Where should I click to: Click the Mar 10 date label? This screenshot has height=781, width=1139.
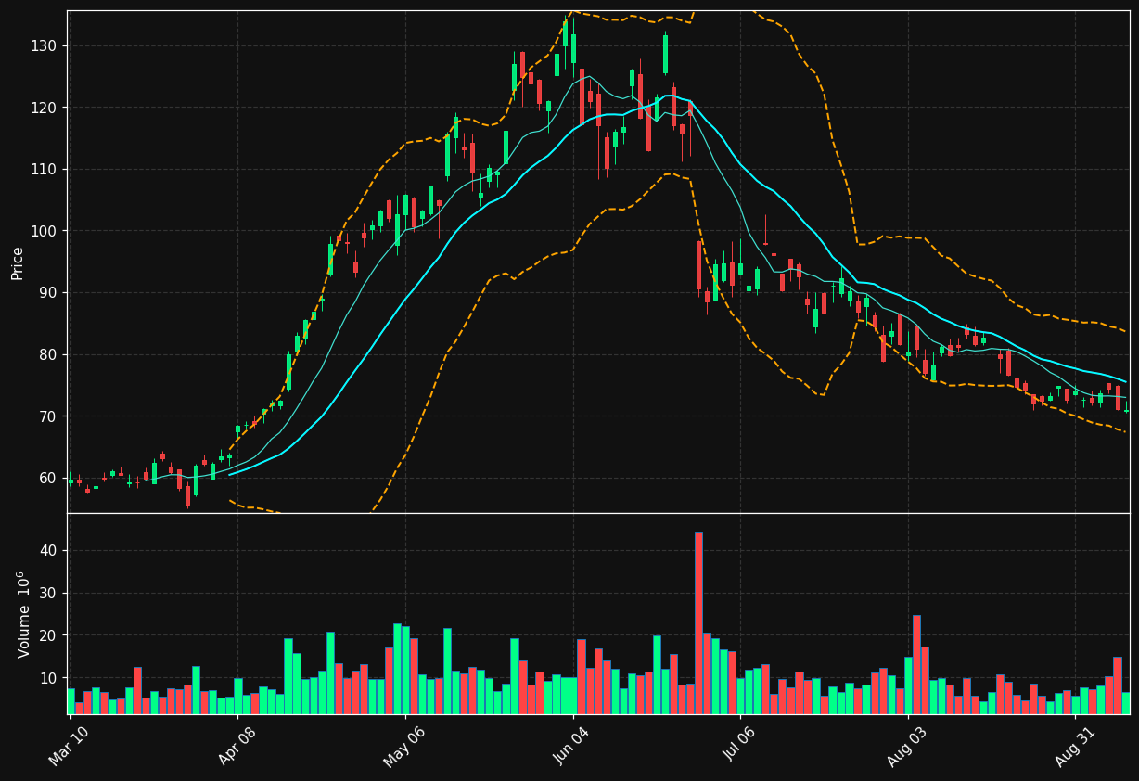coord(70,747)
